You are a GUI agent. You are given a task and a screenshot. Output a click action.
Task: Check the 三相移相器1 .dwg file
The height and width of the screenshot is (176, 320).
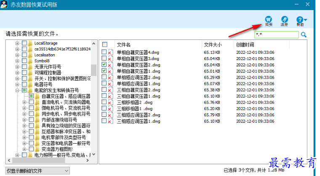pyautogui.click(x=104, y=108)
